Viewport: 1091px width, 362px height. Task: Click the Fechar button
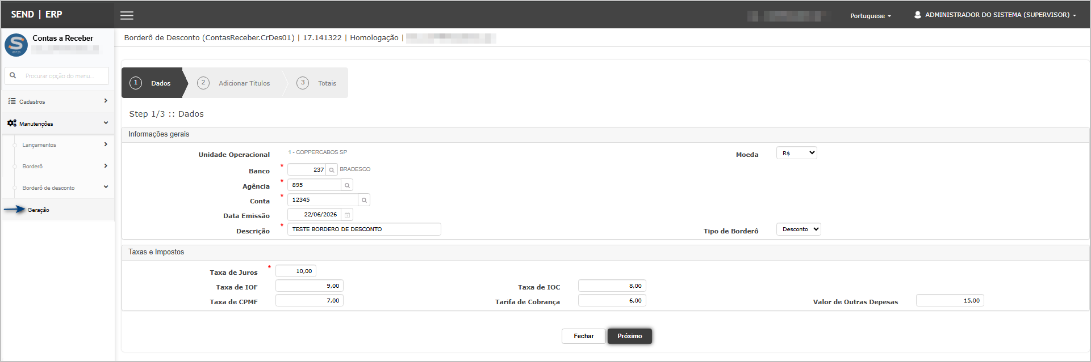click(583, 336)
